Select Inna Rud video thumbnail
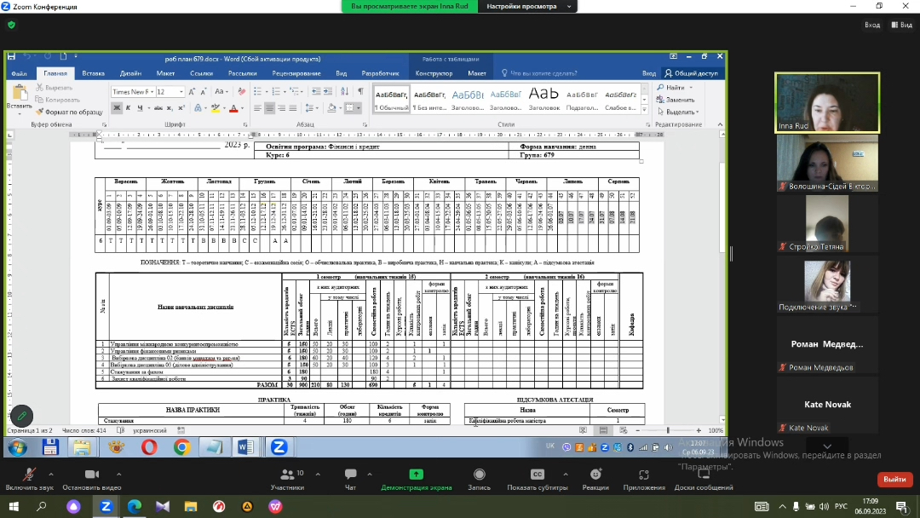Screen dimensions: 920x518 point(826,101)
